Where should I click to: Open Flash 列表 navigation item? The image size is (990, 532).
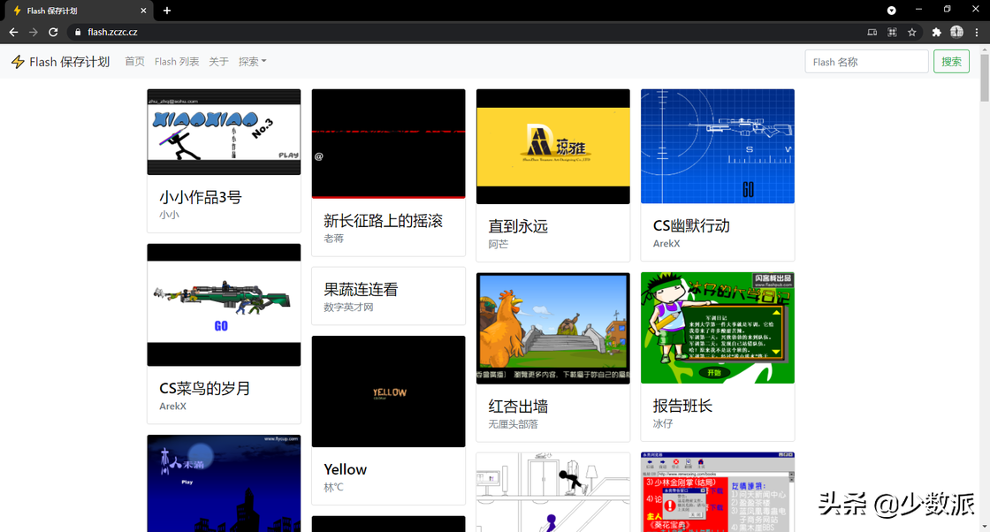(177, 62)
